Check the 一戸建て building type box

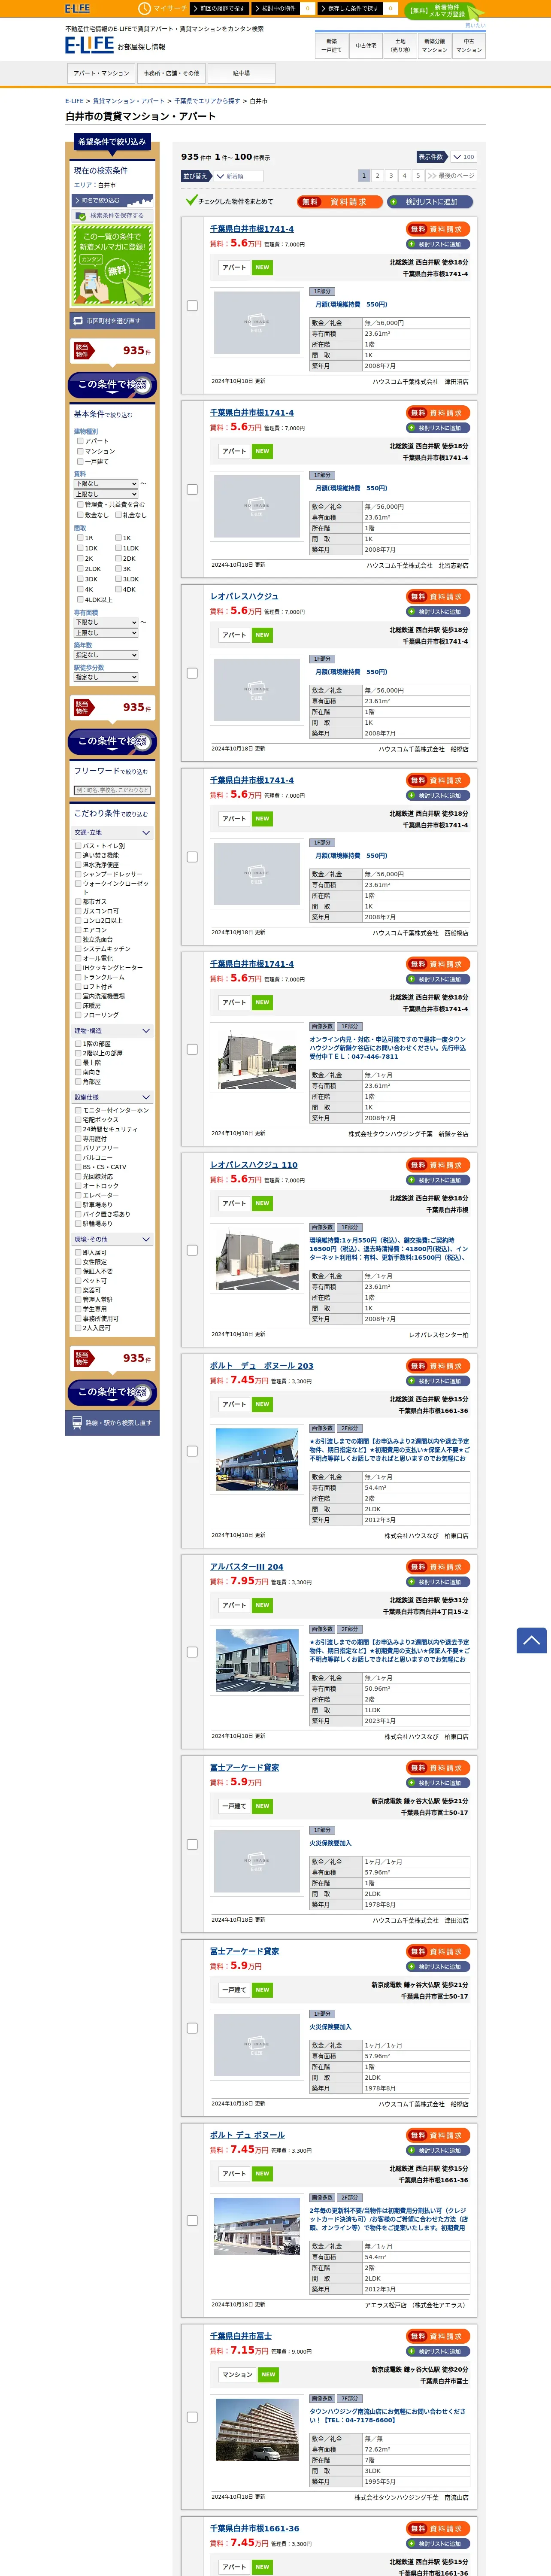[80, 461]
